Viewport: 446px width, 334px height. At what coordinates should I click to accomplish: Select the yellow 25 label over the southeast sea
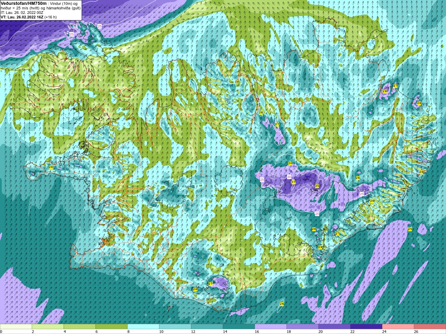coord(410,229)
